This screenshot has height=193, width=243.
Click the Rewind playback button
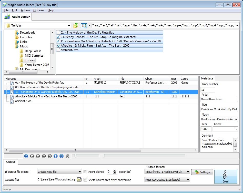pos(38,156)
